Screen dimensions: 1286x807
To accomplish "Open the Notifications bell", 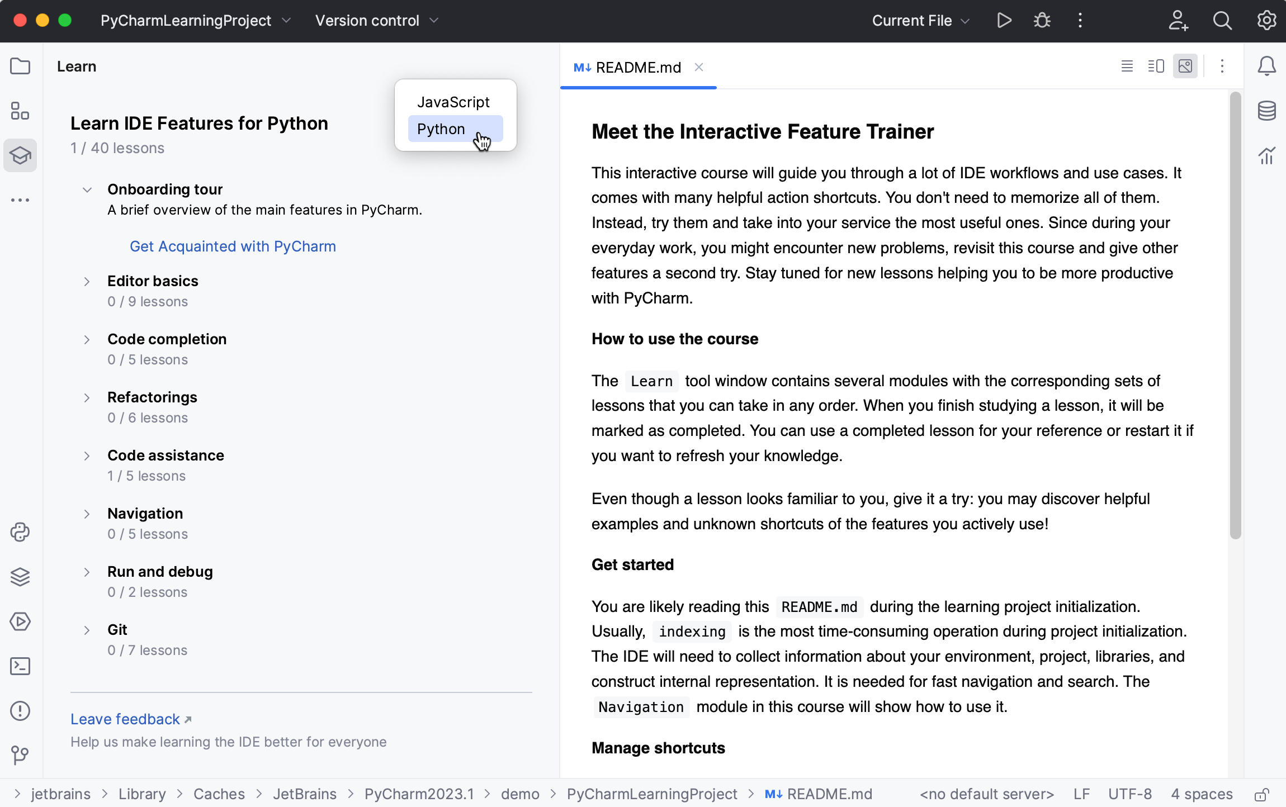I will [1266, 67].
